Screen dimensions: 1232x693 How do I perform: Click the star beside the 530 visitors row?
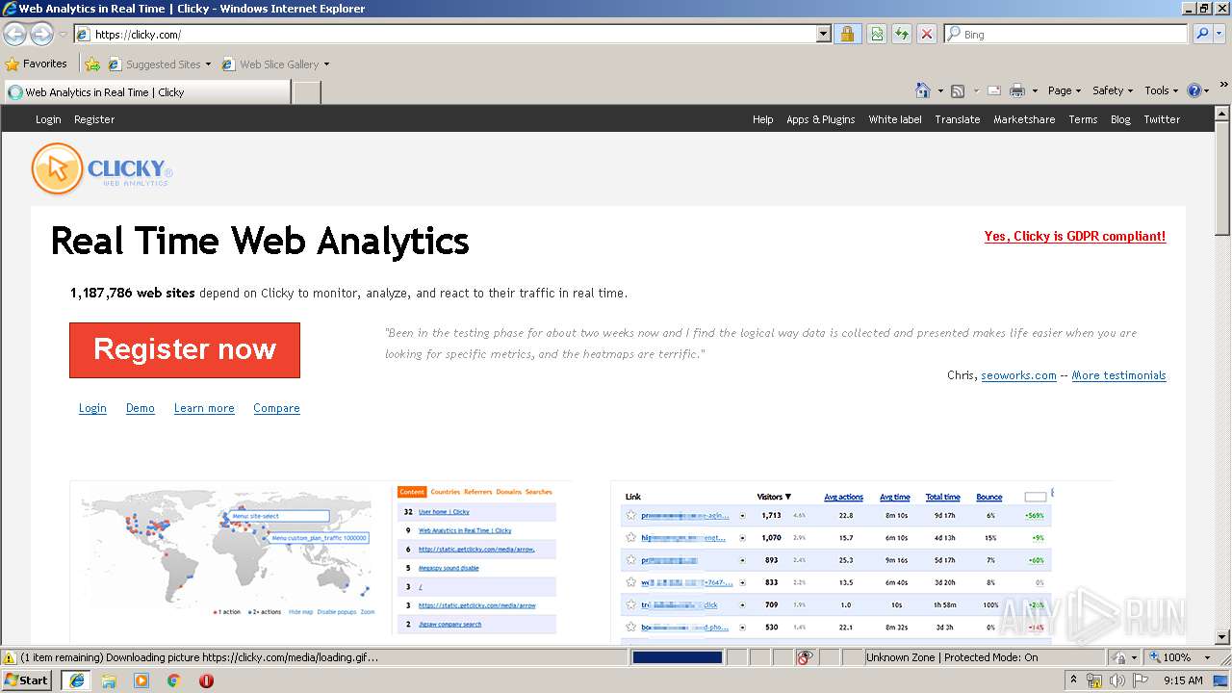[x=630, y=627]
